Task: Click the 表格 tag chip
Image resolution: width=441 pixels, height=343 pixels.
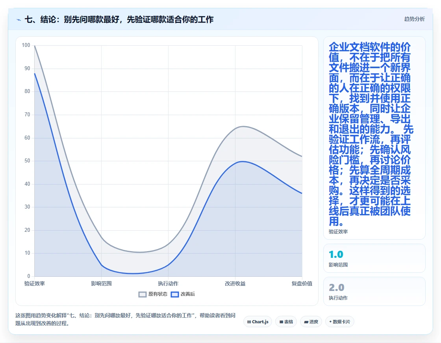Action: [x=286, y=322]
